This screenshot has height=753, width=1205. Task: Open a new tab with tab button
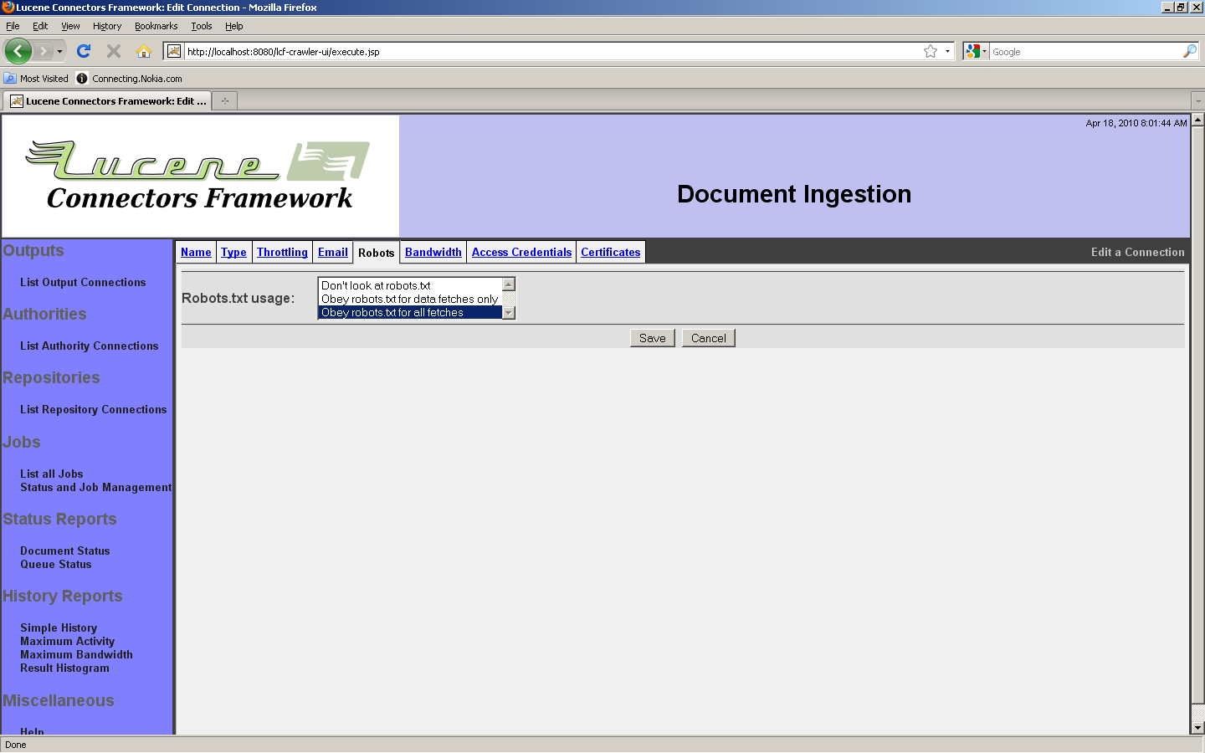point(224,101)
